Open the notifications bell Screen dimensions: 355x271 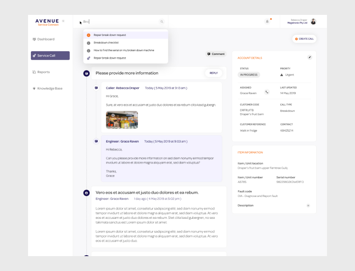point(268,21)
